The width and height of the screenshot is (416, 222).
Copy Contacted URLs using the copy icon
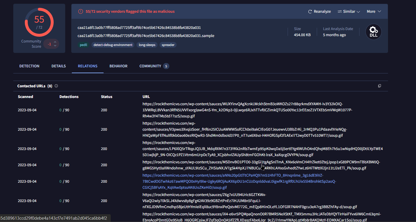[380, 86]
